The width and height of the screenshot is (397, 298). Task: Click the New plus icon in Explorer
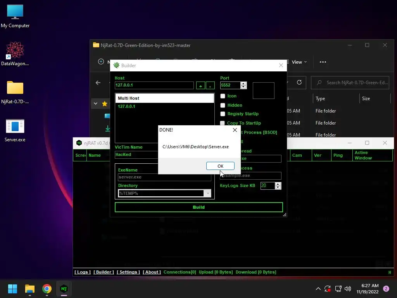tap(101, 62)
